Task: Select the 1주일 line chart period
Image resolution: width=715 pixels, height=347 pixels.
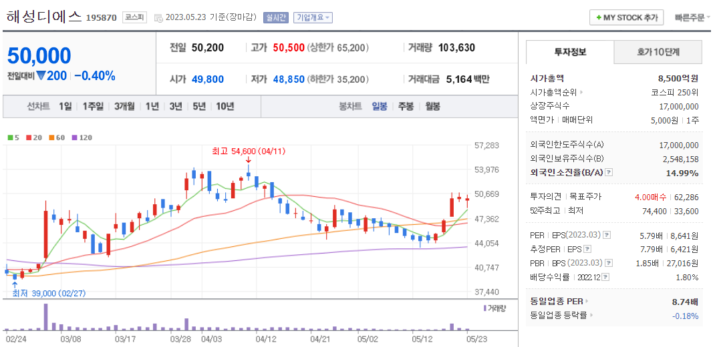Action: coord(93,107)
